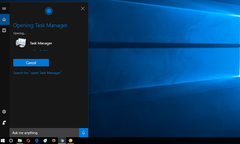Open Cortana feedback icon
The height and width of the screenshot is (144, 240).
point(4,122)
